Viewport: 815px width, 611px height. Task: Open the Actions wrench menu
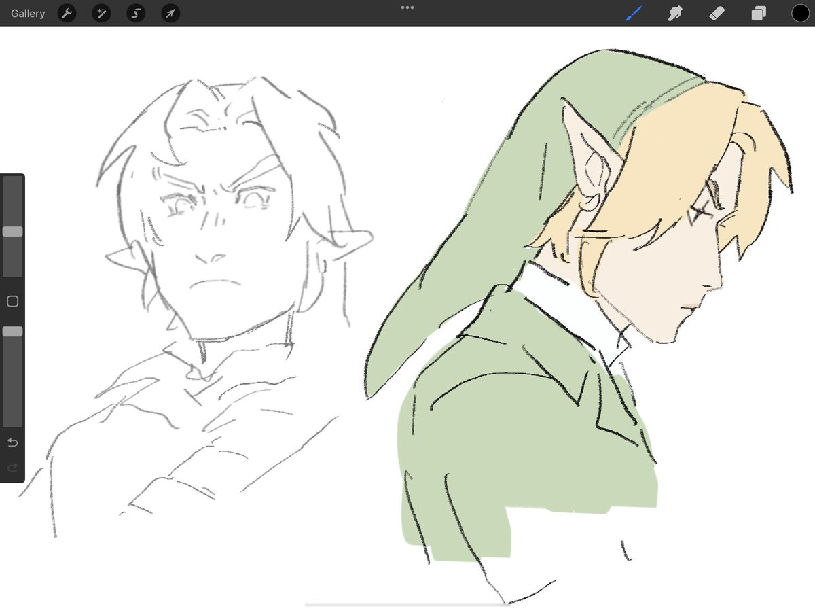click(67, 13)
